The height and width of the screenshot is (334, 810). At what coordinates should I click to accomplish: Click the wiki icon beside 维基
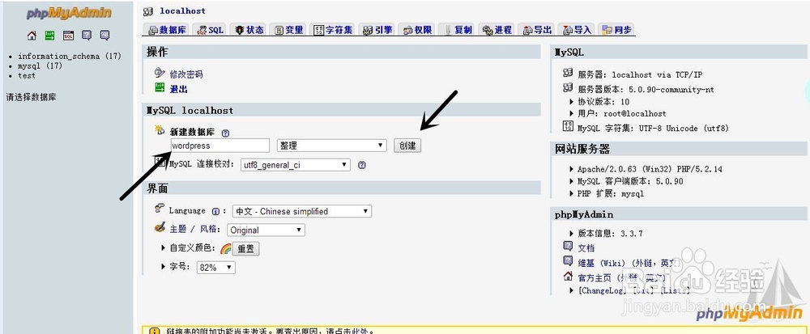tap(568, 260)
